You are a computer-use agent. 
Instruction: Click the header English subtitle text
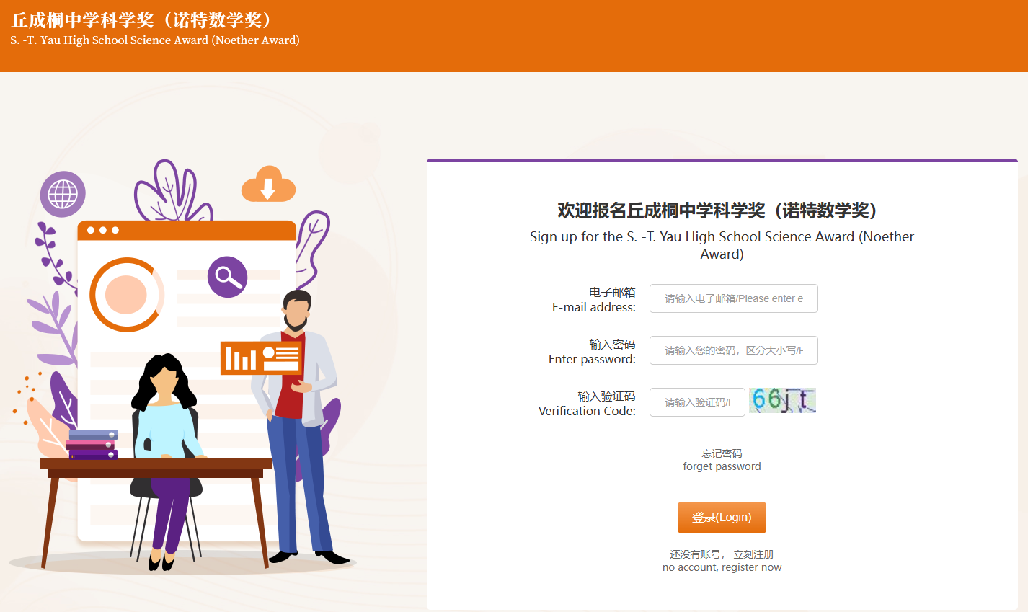point(155,40)
